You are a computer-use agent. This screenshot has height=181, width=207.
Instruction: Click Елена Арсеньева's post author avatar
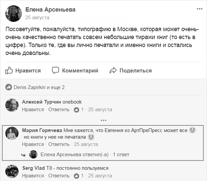pos(14,13)
